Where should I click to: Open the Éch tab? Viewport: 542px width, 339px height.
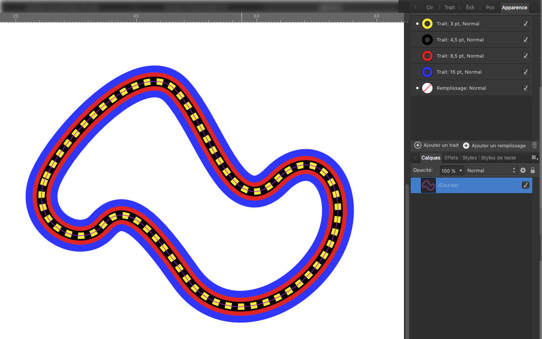[470, 7]
